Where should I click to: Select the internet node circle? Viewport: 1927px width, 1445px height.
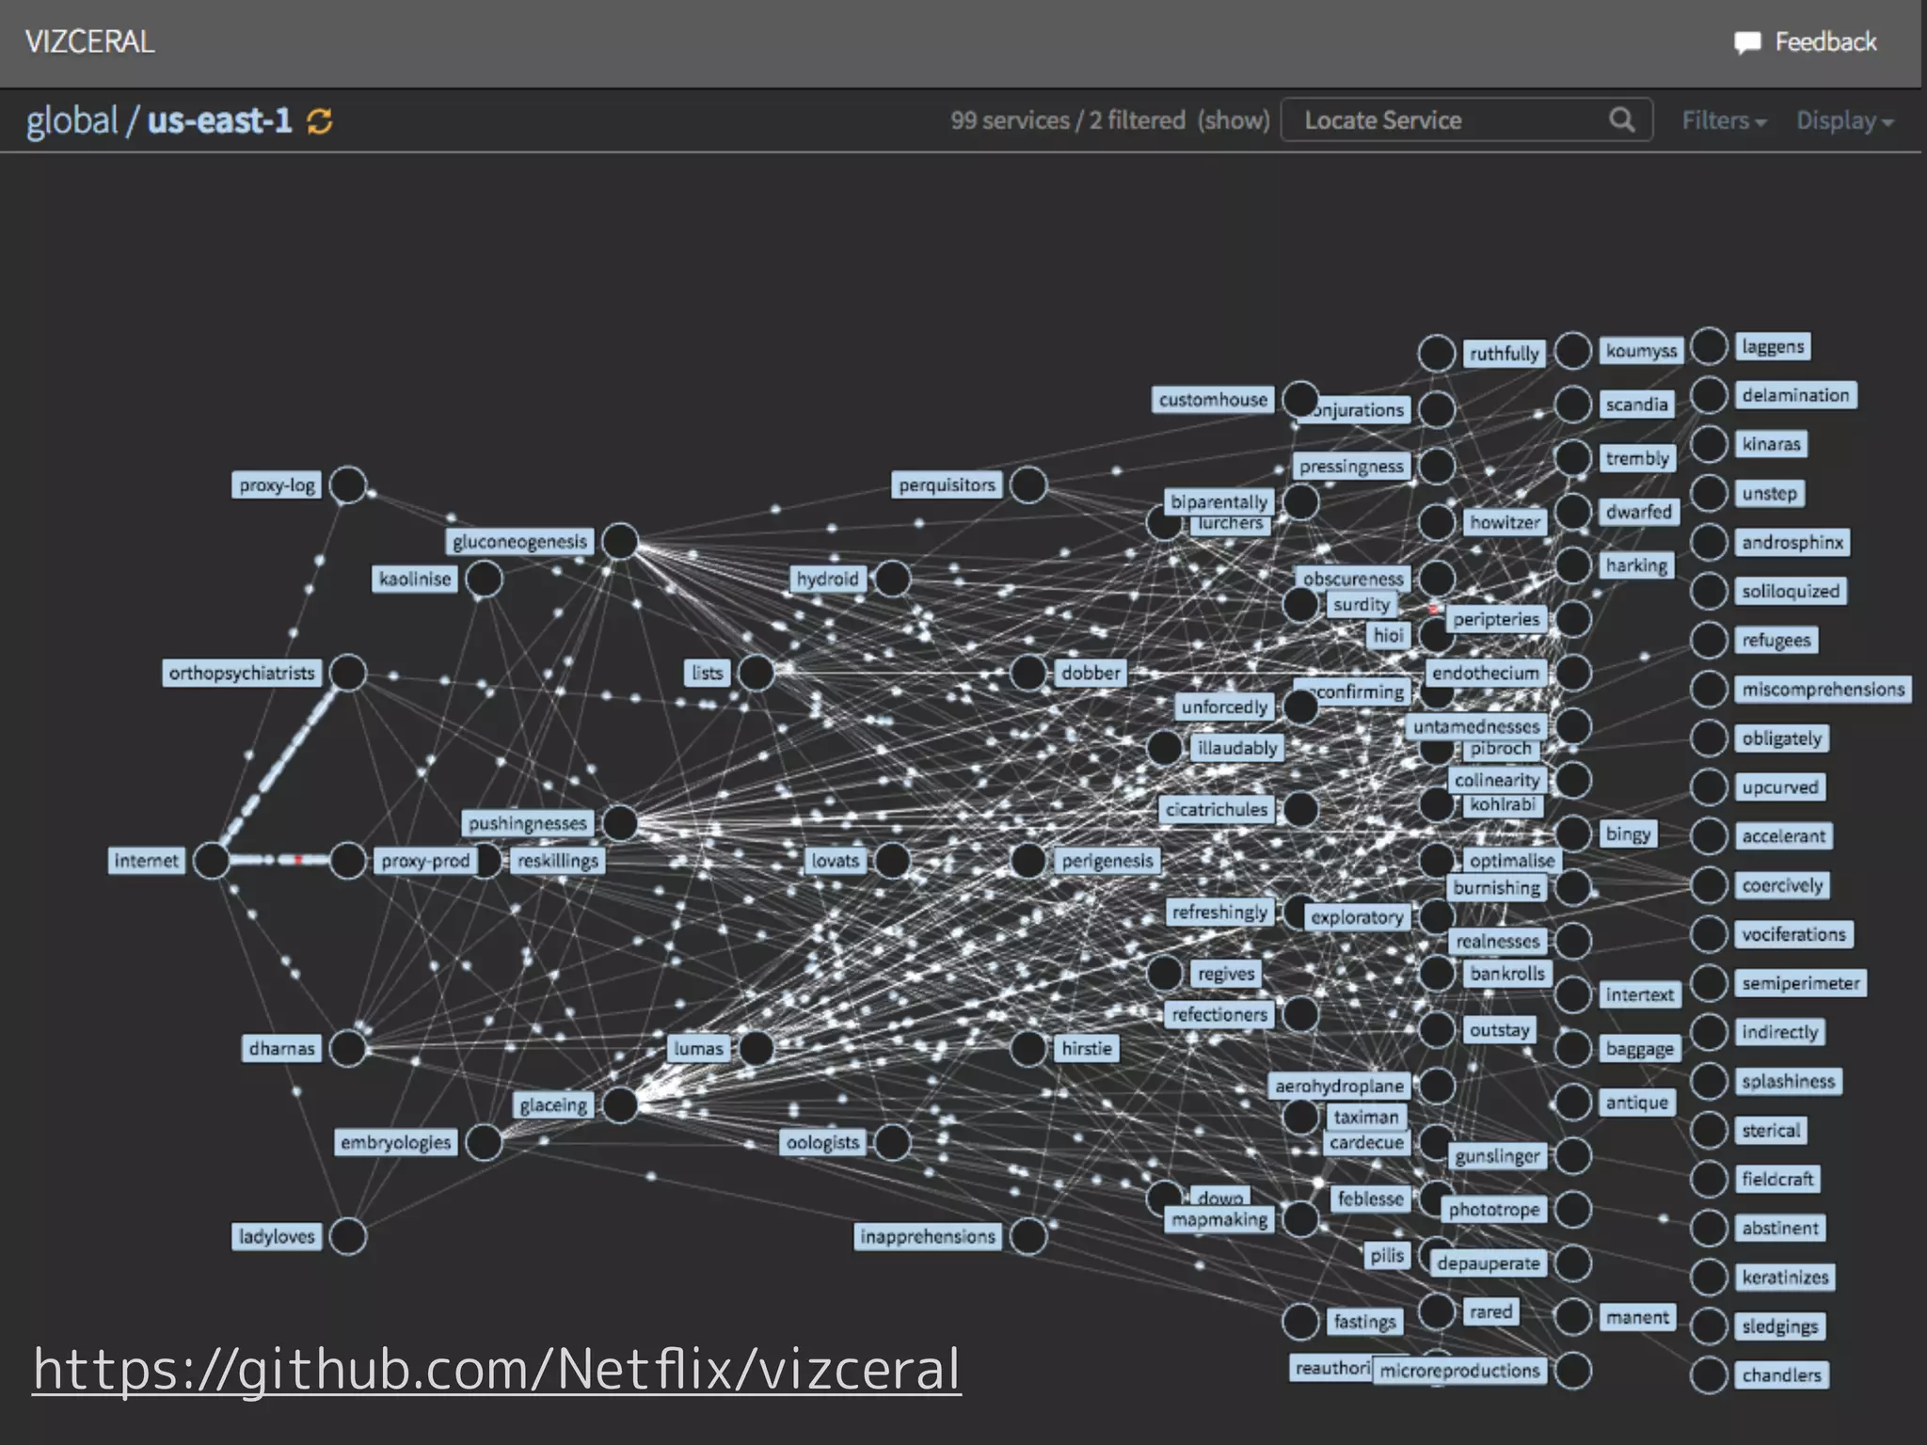pos(212,861)
